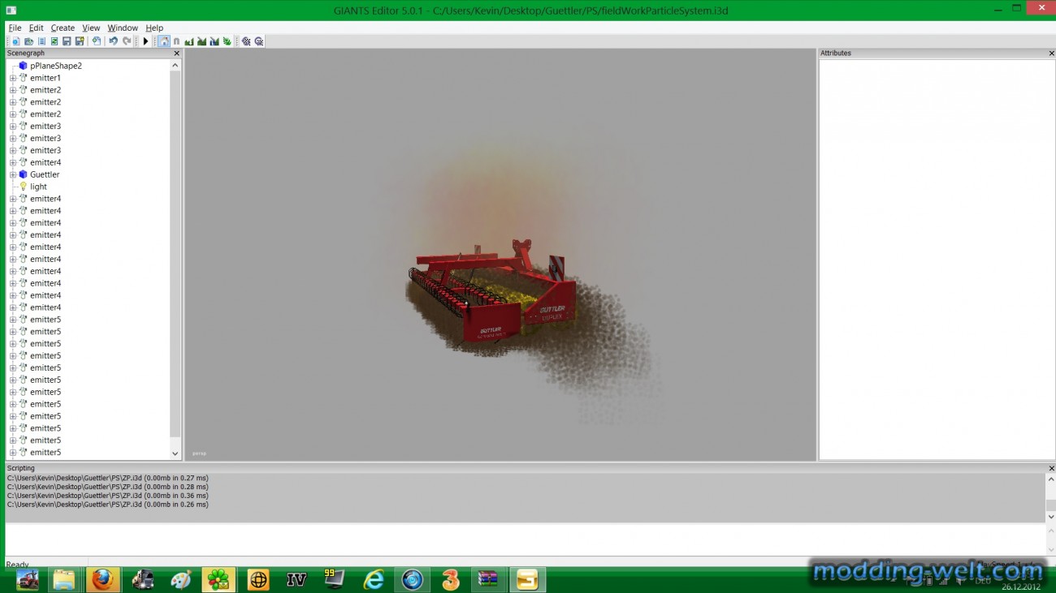1056x593 pixels.
Task: Open Internet Explorer from the taskbar
Action: tap(374, 579)
